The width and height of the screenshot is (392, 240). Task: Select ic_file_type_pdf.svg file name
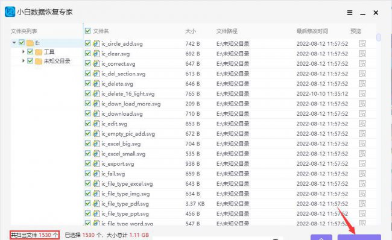tap(125, 204)
